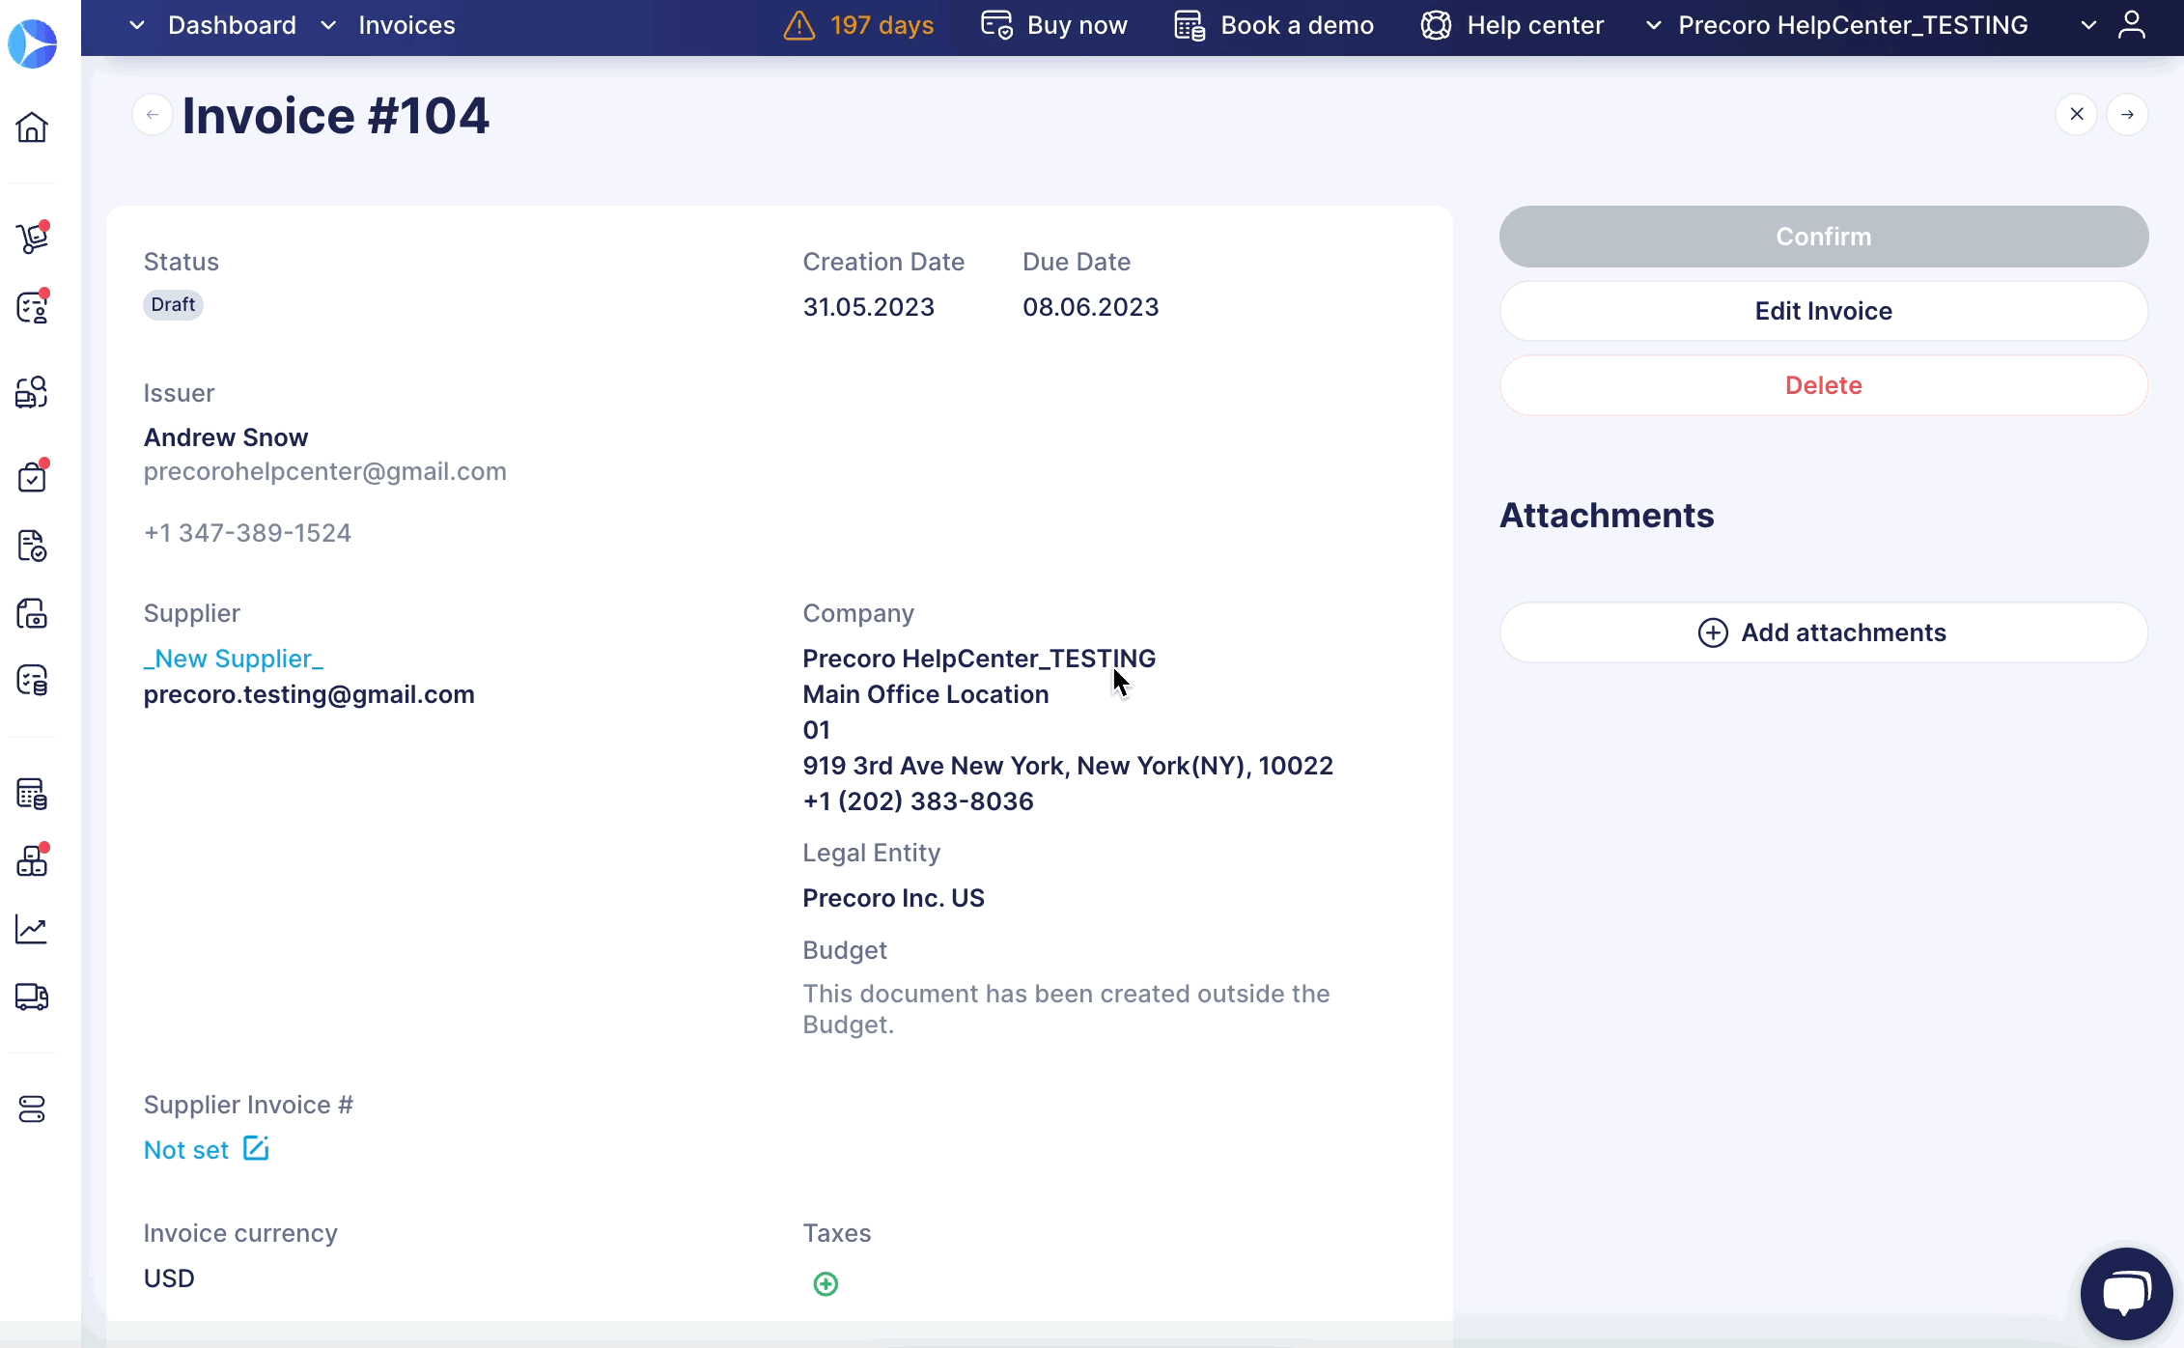This screenshot has width=2184, height=1348.
Task: Click phone +1 347-389-1524
Action: [247, 533]
